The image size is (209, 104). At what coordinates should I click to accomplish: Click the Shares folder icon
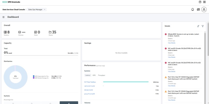pyautogui.click(x=50, y=32)
